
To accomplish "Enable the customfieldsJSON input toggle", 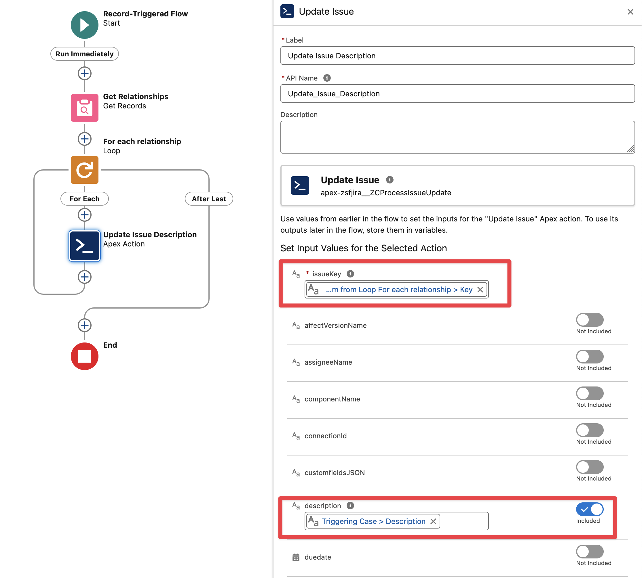I will (590, 467).
